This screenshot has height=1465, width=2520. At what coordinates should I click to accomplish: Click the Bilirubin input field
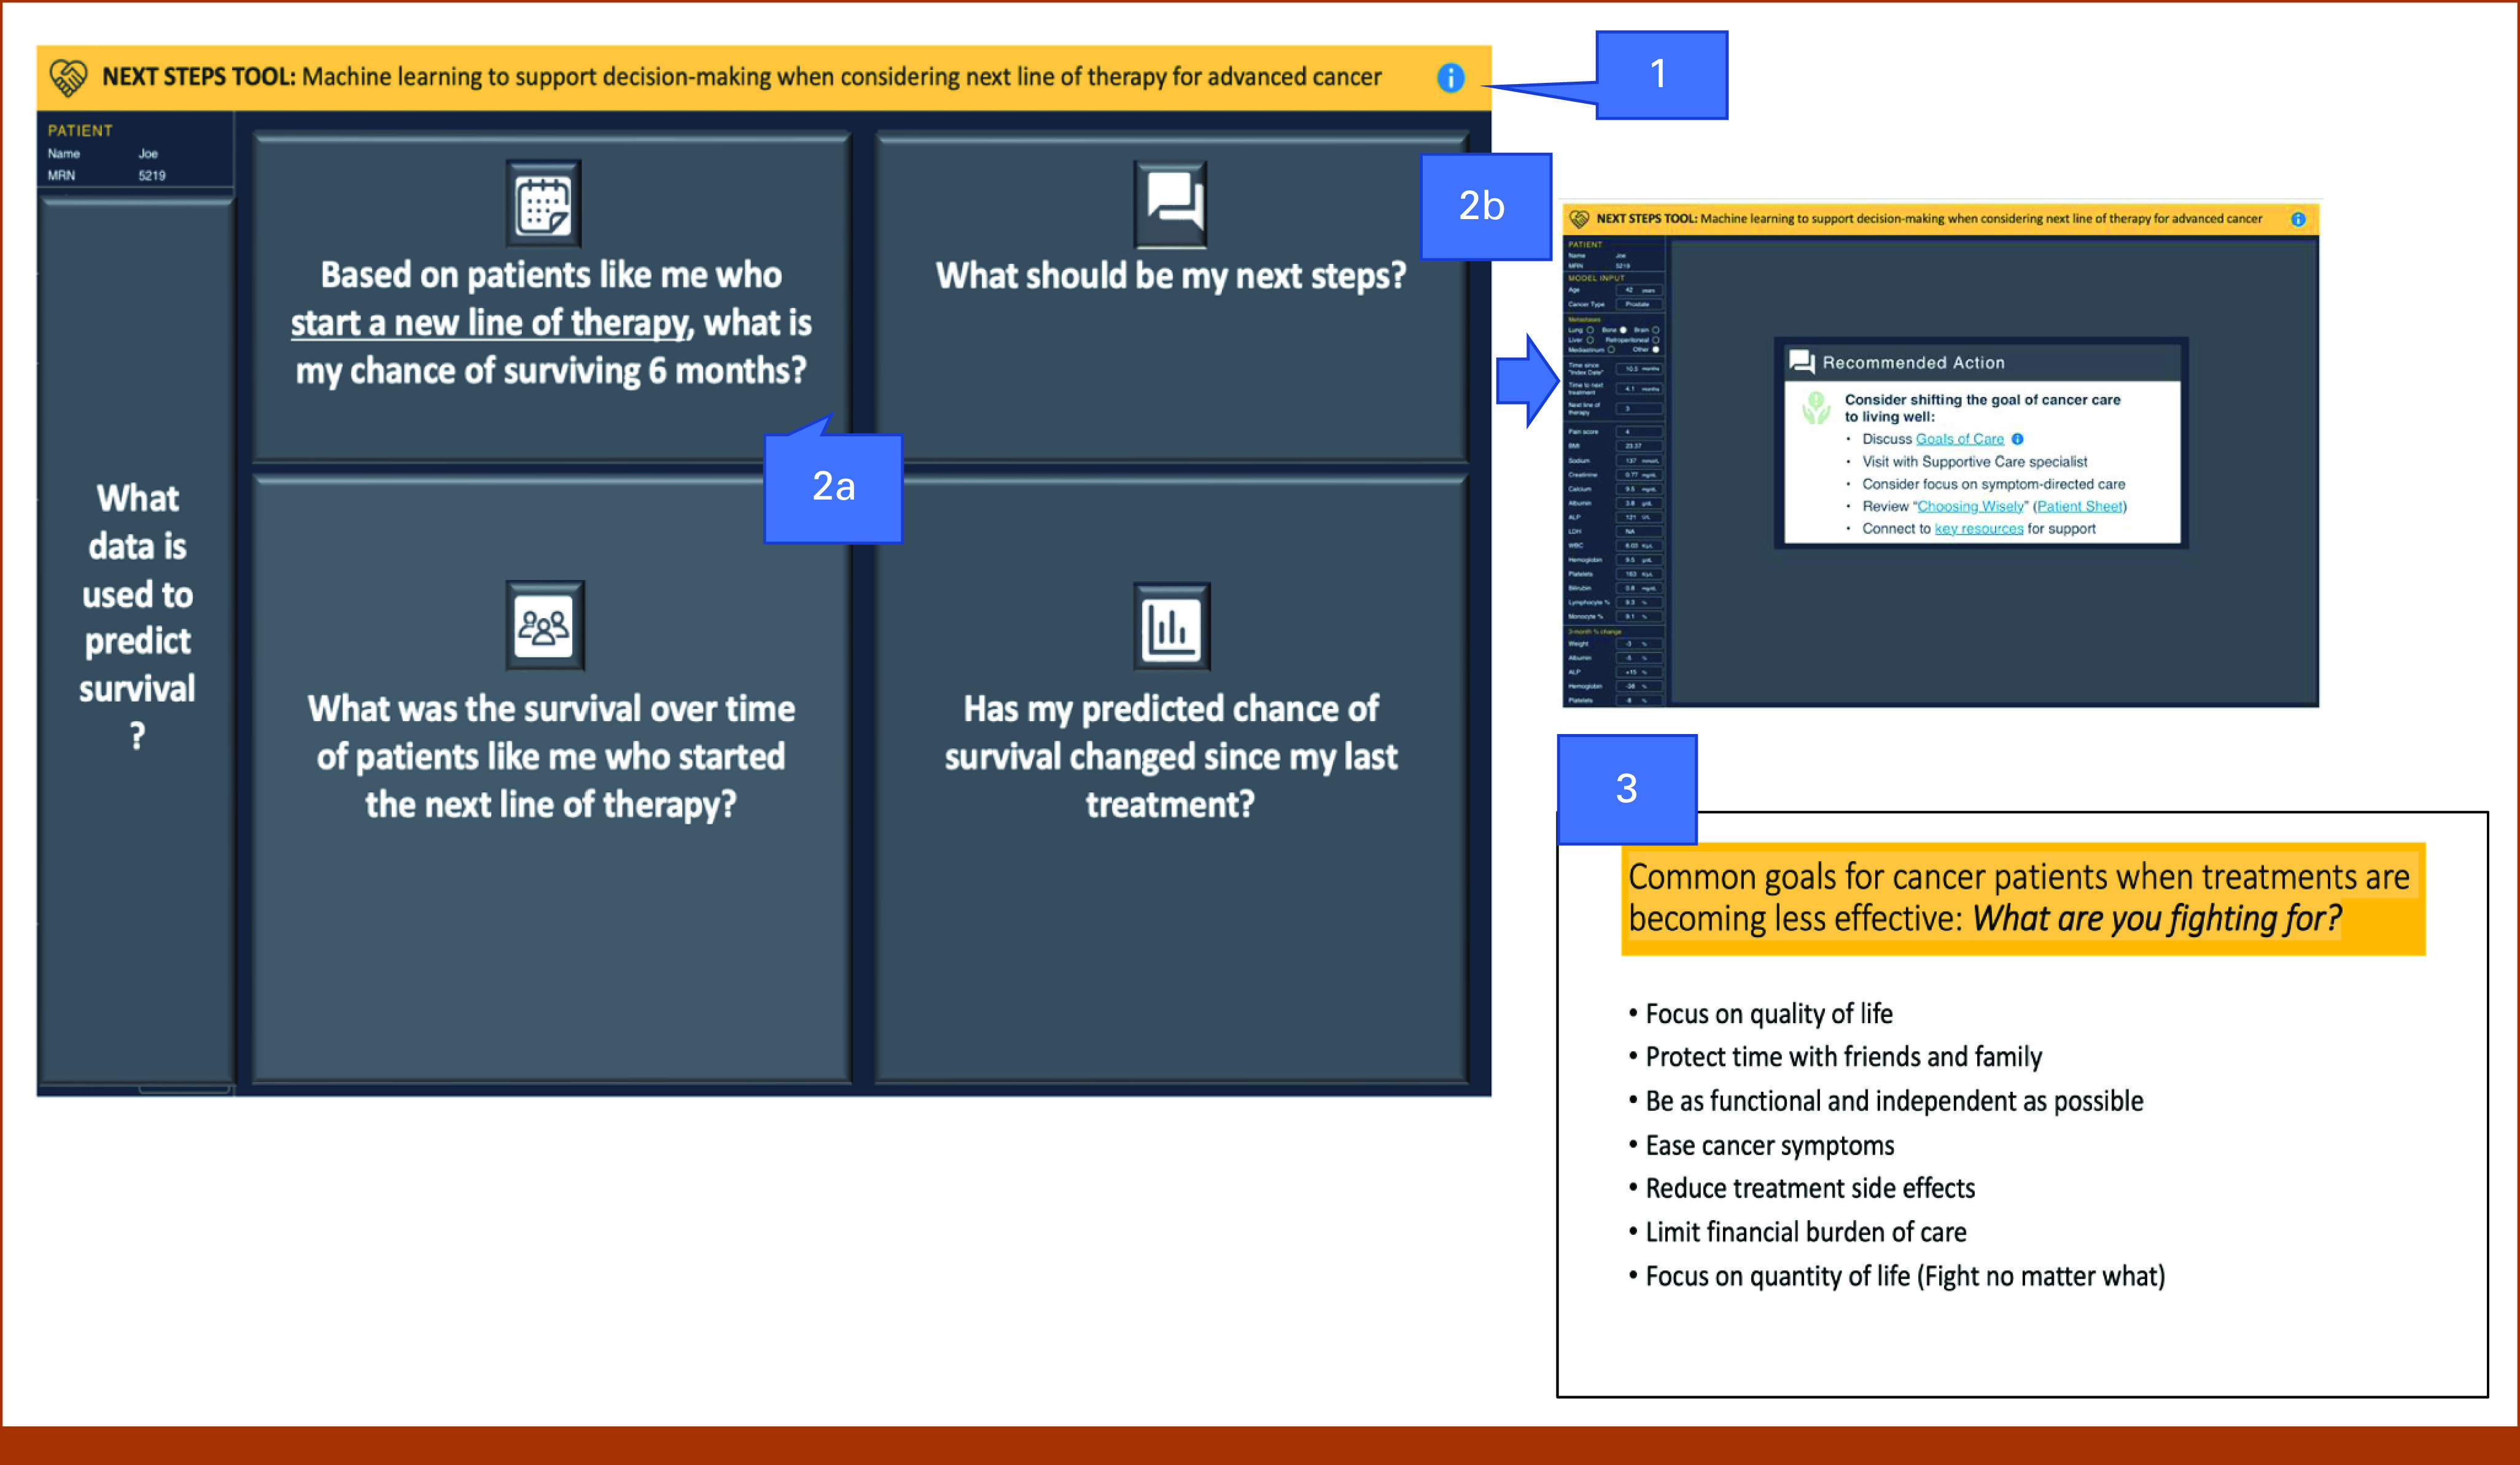pyautogui.click(x=1639, y=587)
